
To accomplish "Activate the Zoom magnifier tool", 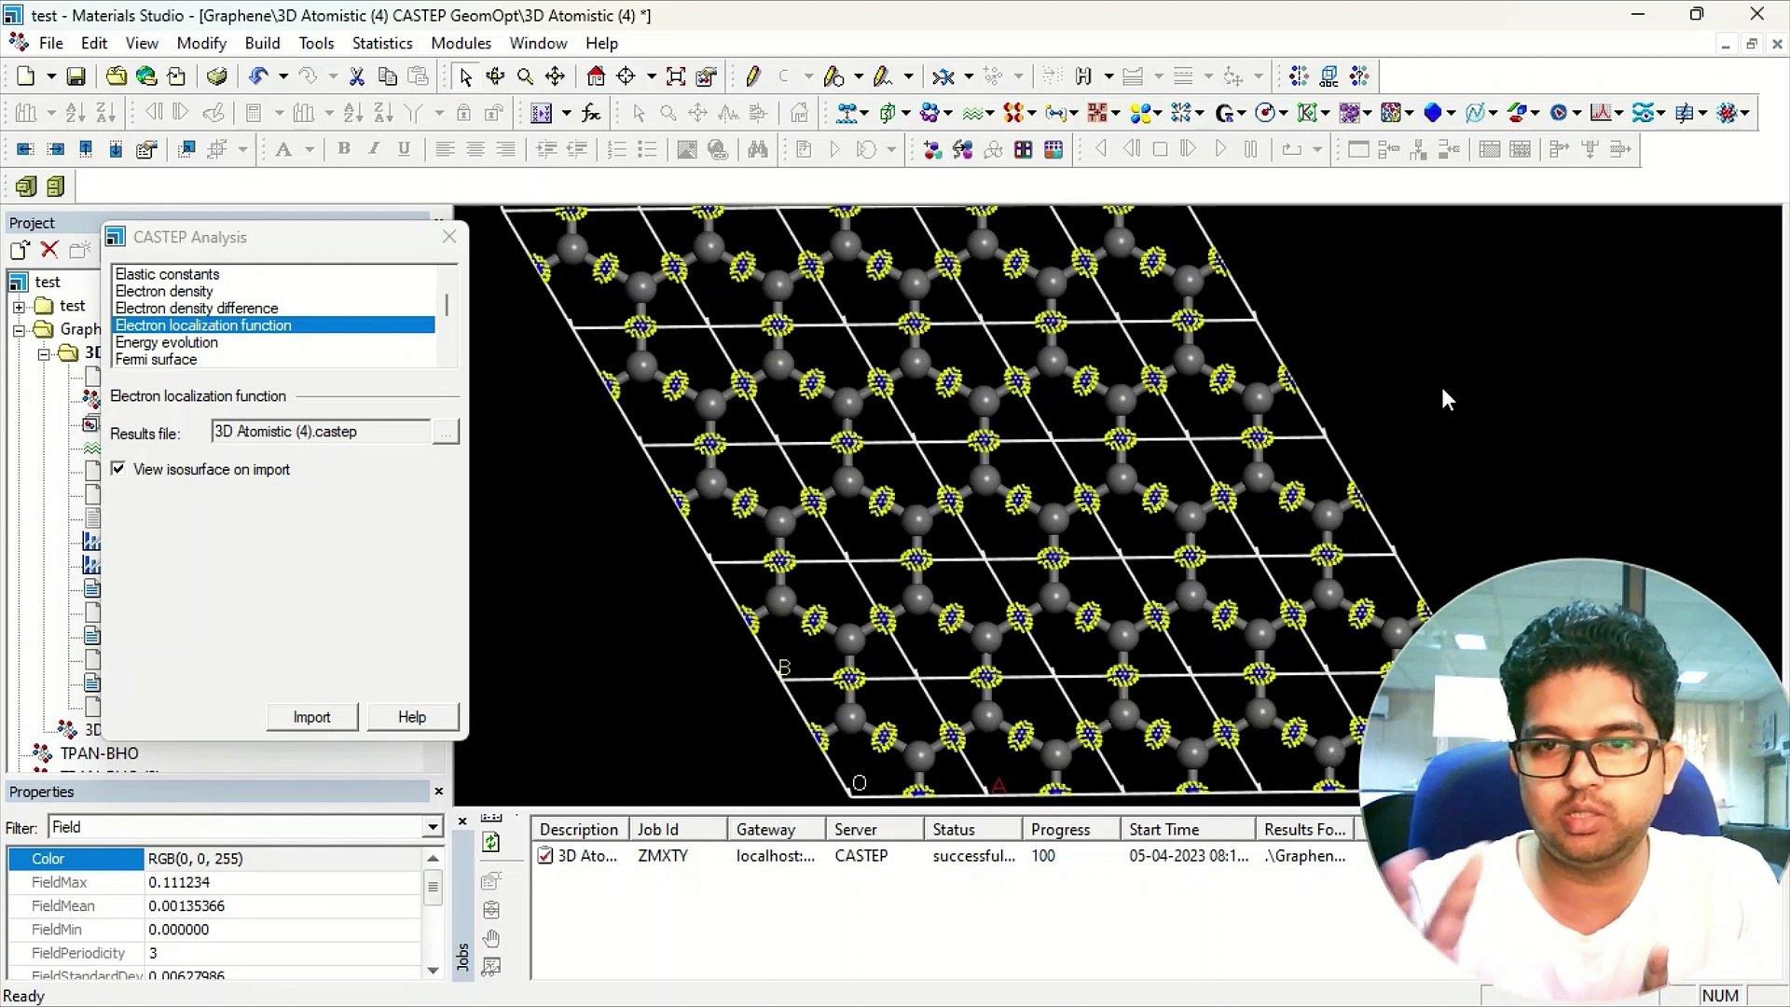I will click(x=525, y=76).
